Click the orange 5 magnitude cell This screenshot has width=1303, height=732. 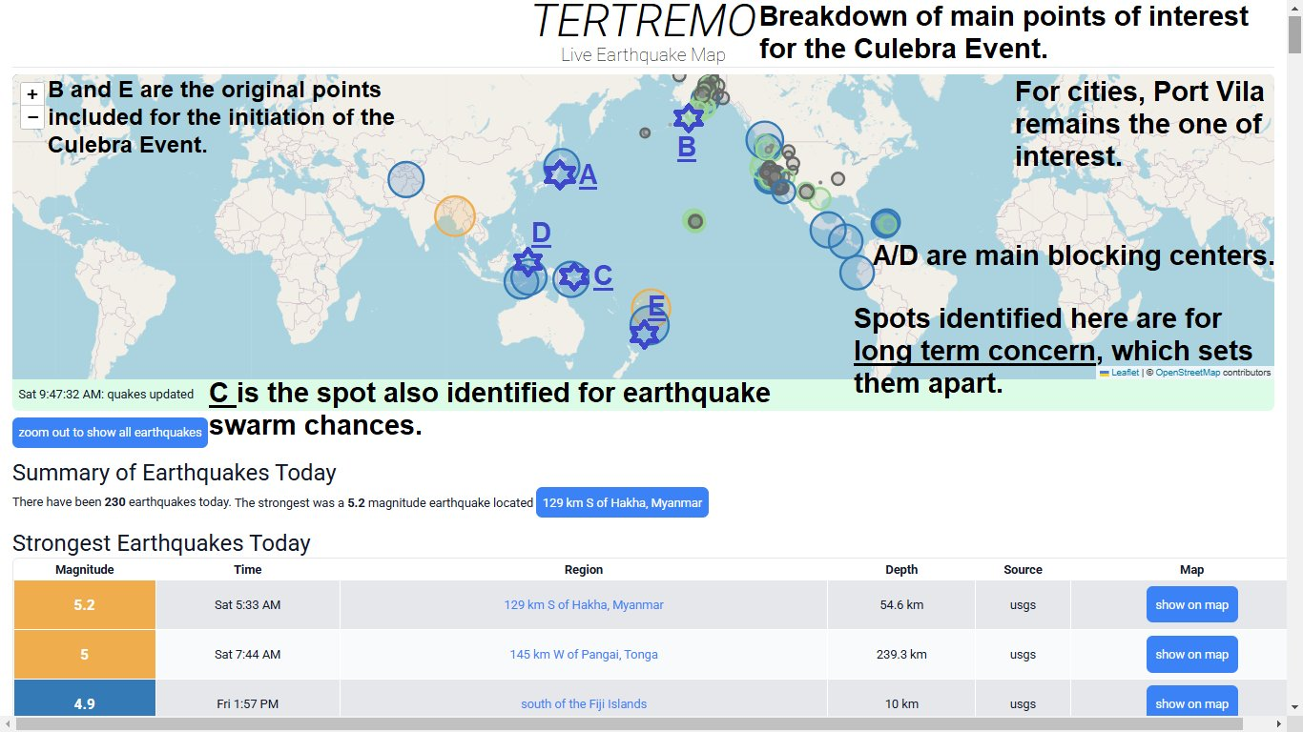(x=85, y=655)
